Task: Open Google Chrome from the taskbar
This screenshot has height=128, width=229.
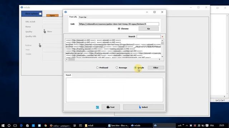Action: point(45,126)
